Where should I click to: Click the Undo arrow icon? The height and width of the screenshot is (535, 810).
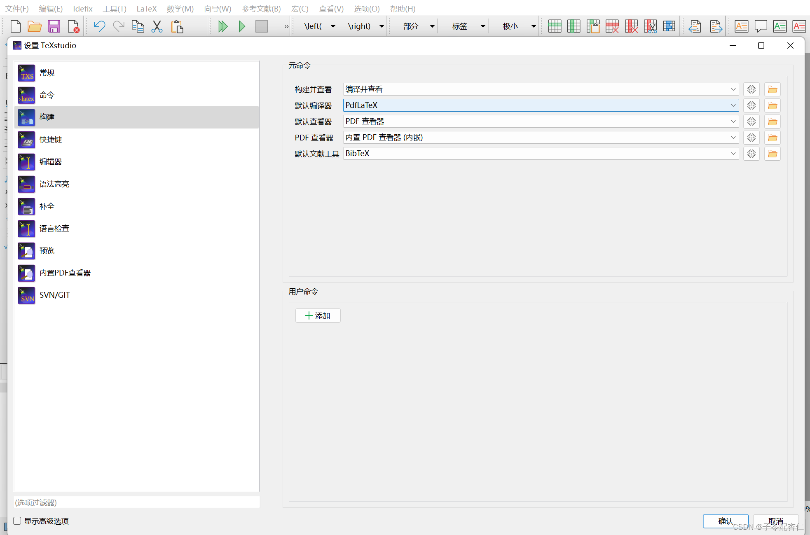99,26
